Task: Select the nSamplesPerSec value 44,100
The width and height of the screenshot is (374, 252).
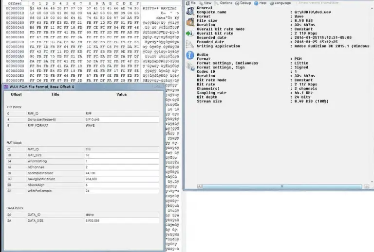Action: click(90, 173)
